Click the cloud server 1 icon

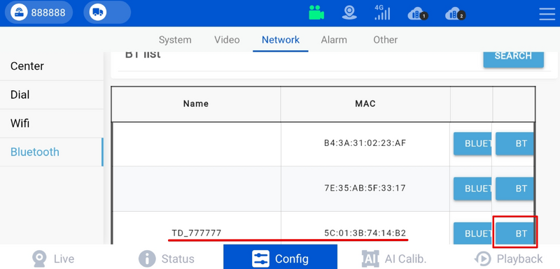tap(418, 14)
